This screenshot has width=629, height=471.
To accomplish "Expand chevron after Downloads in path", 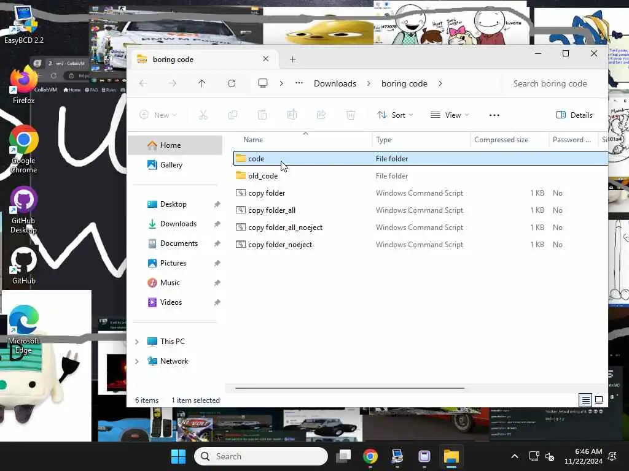I will pos(369,83).
